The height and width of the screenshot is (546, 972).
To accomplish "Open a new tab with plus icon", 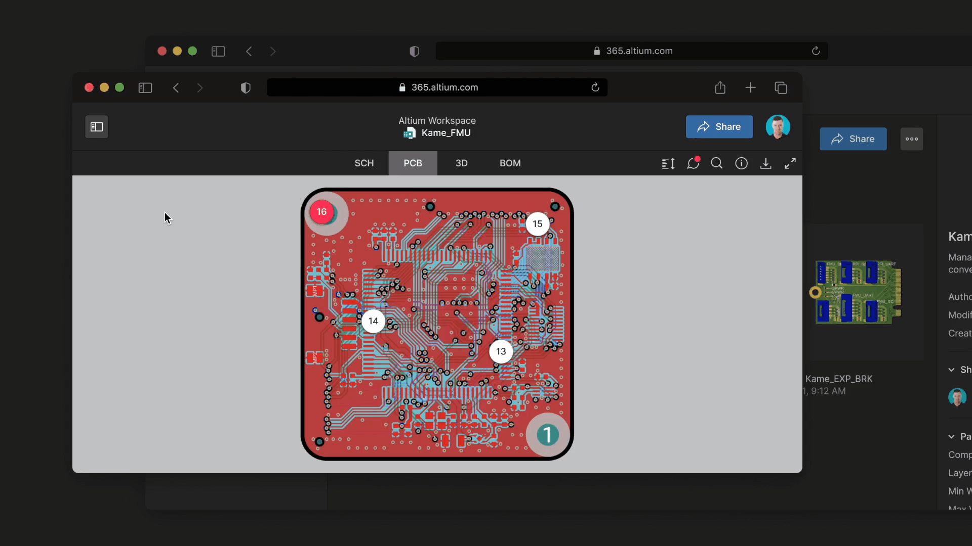I will [x=750, y=88].
